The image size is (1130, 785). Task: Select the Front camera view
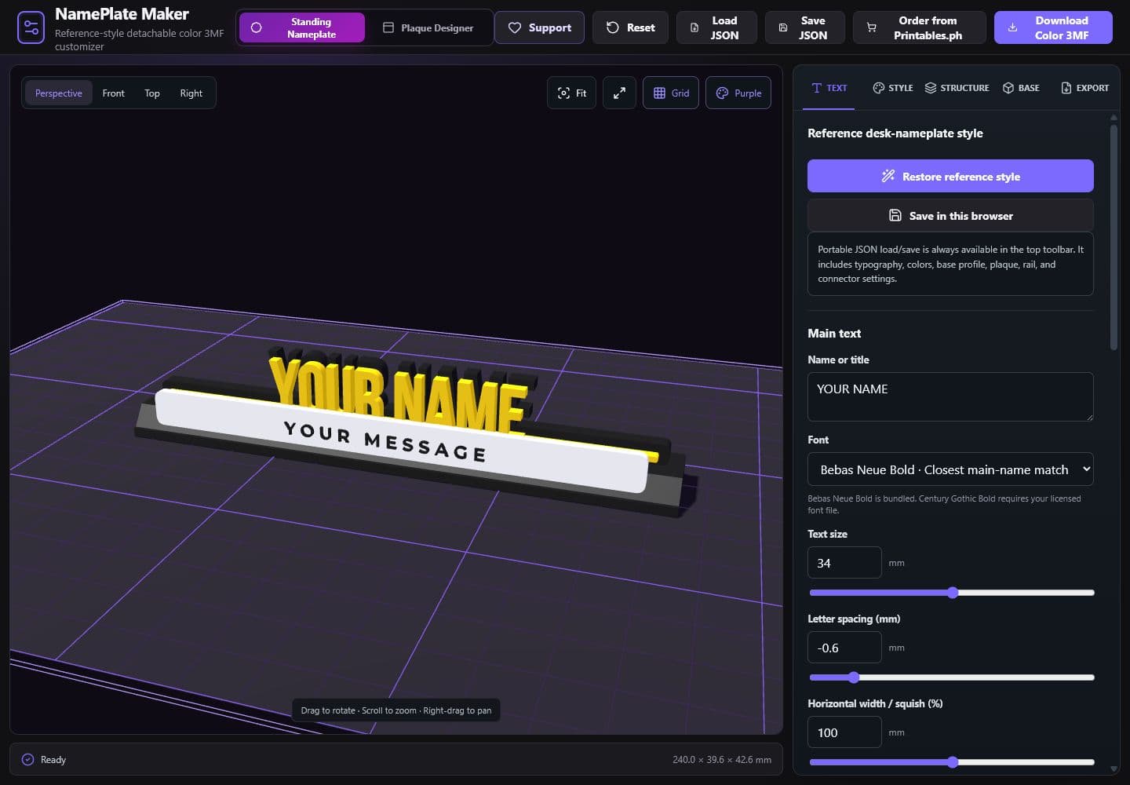[x=113, y=93]
